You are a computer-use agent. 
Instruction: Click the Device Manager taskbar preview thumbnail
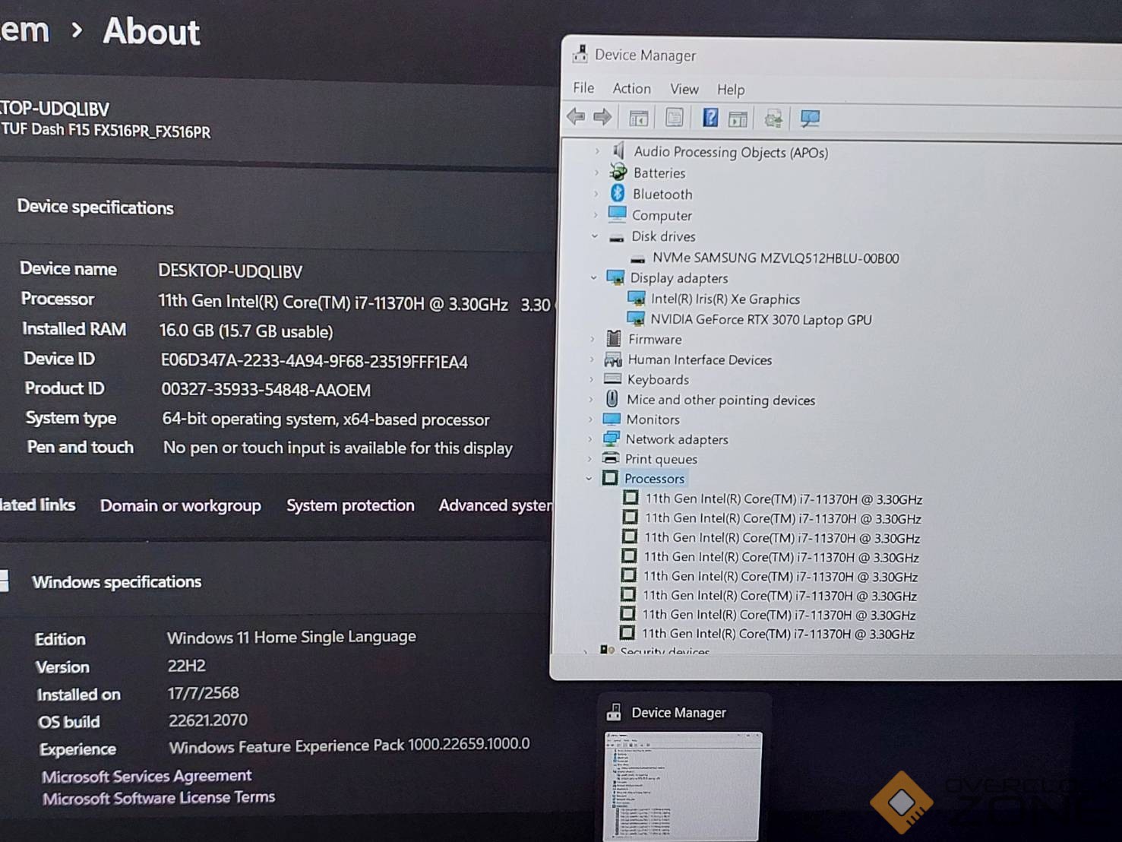[683, 786]
